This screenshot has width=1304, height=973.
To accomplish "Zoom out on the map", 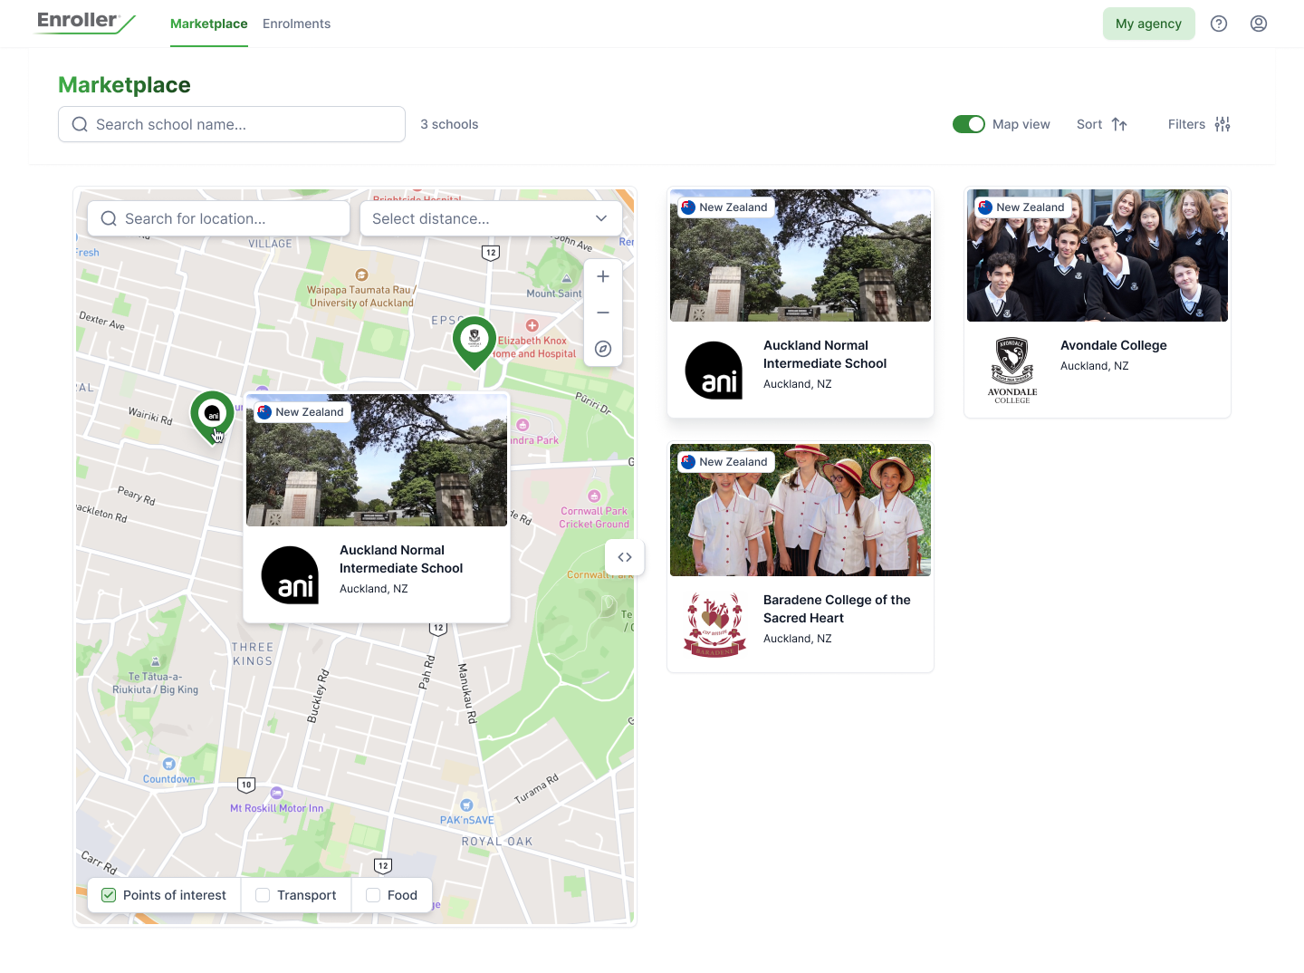I will (x=603, y=313).
